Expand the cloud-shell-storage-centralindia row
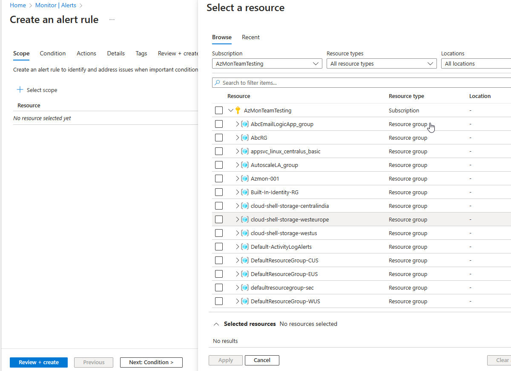511x371 pixels. pyautogui.click(x=238, y=206)
